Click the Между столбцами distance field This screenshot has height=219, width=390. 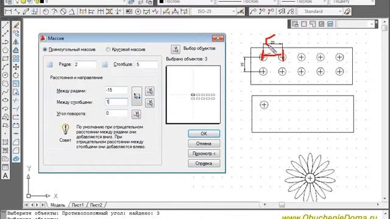click(x=116, y=102)
